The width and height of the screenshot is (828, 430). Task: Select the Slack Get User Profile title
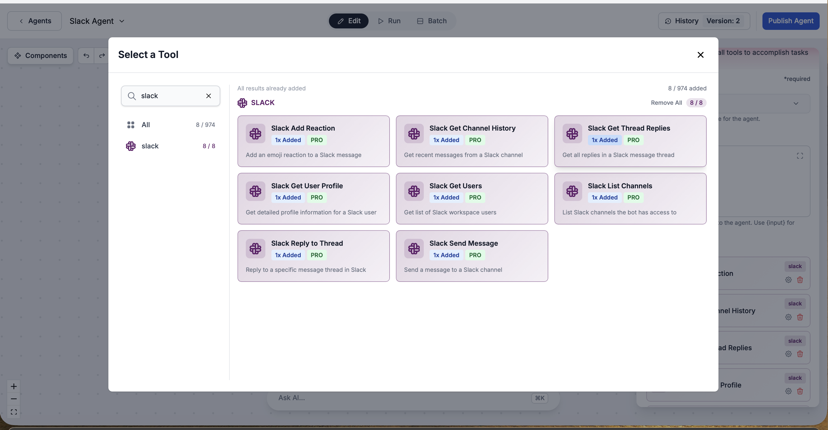pos(307,186)
